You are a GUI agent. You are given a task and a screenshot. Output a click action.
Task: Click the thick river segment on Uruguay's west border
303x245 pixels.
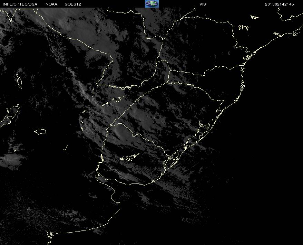(x=102, y=158)
